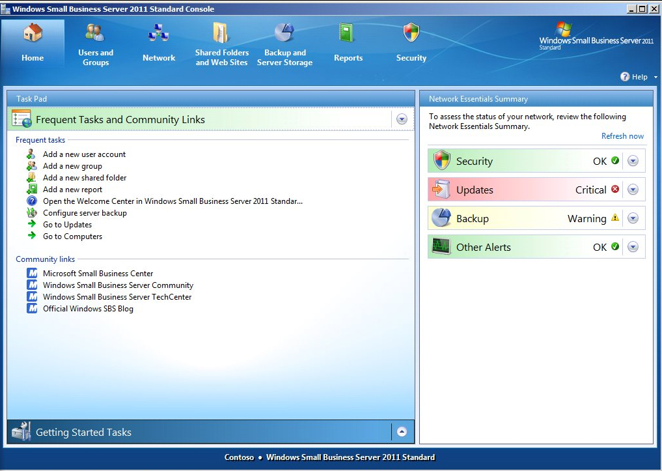Open Microsoft Small Business Center link
The height and width of the screenshot is (471, 662).
(98, 274)
